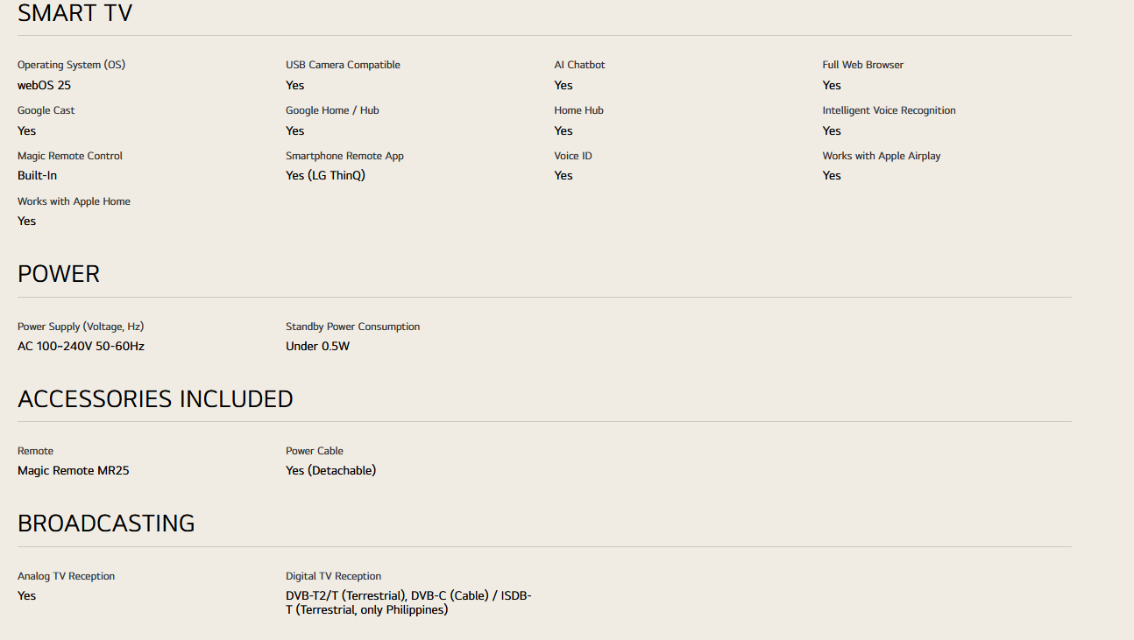1134x640 pixels.
Task: Click the webOS 25 value text
Action: coord(44,85)
